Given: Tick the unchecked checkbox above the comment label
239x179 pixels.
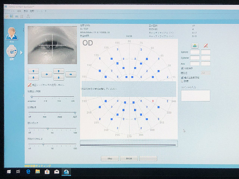Looking at the screenshot, I should [182, 81].
